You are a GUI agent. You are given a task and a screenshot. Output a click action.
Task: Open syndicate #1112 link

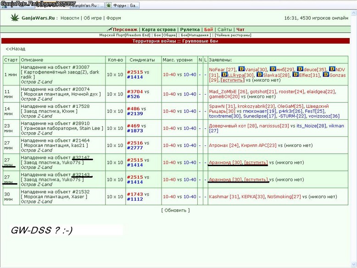[x=135, y=199]
